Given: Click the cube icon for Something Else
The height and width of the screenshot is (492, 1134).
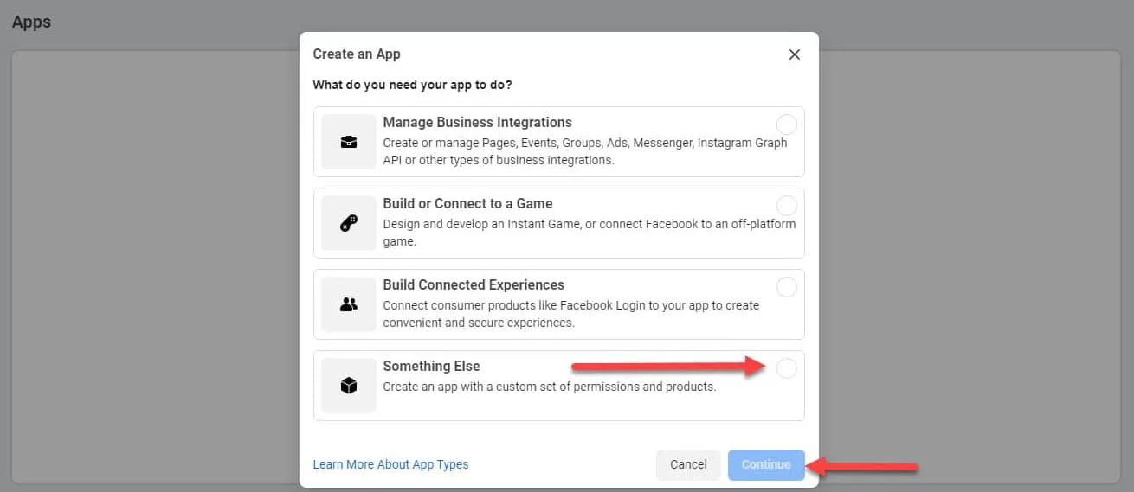Looking at the screenshot, I should click(x=349, y=386).
